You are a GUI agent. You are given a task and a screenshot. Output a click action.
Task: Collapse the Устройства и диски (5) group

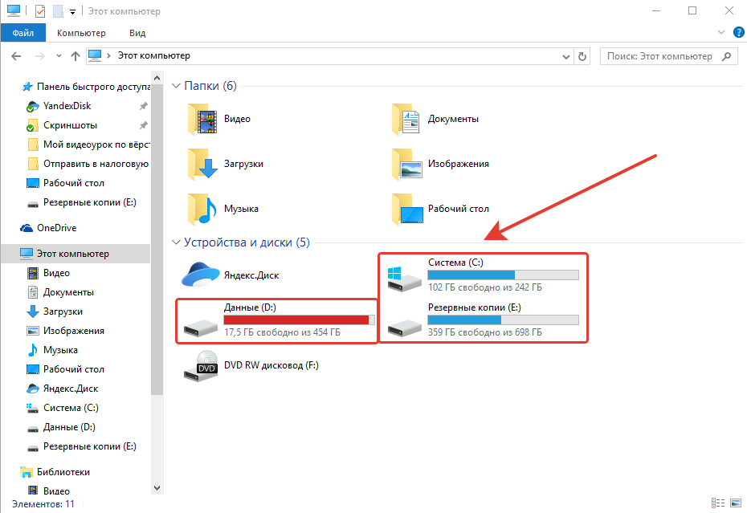[x=177, y=242]
